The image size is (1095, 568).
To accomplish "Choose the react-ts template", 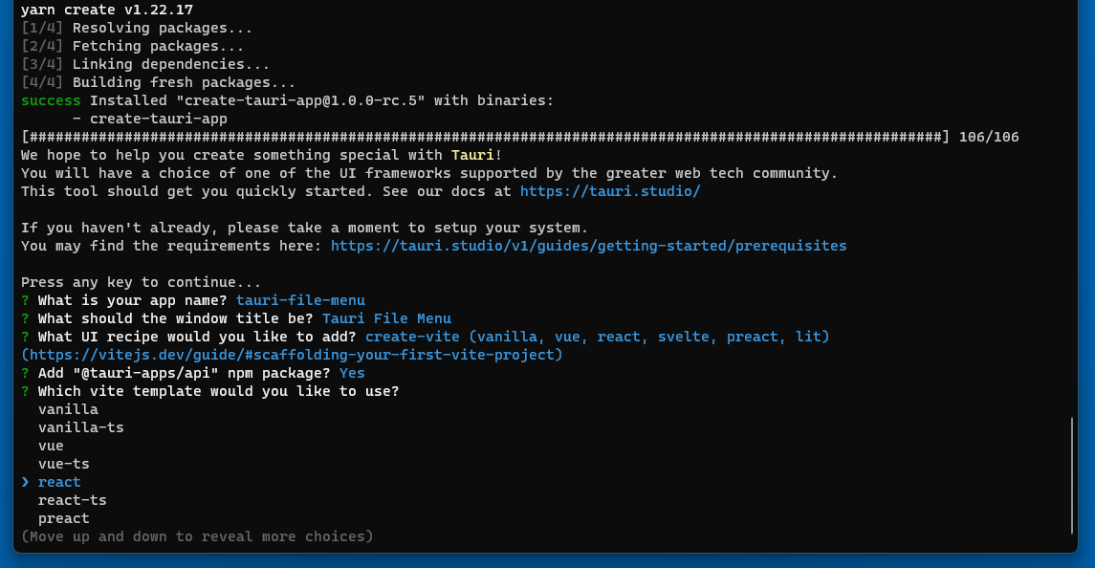I will [x=73, y=500].
